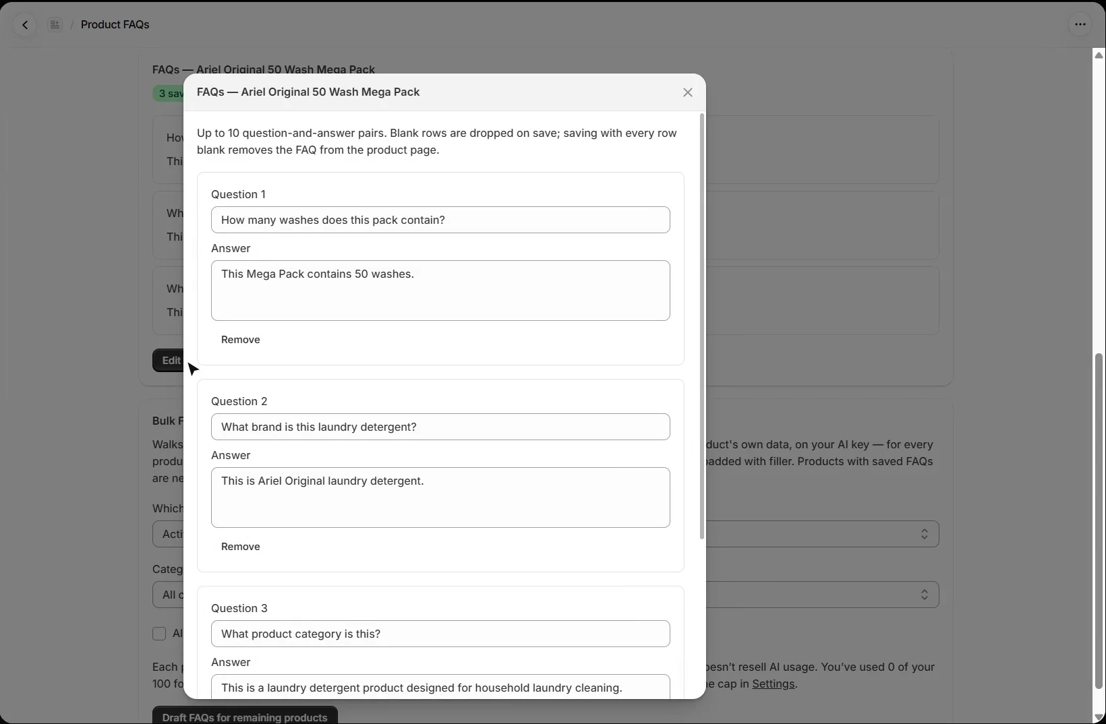Click the dialog's vertical scrollbar
1106x724 pixels.
(702, 327)
